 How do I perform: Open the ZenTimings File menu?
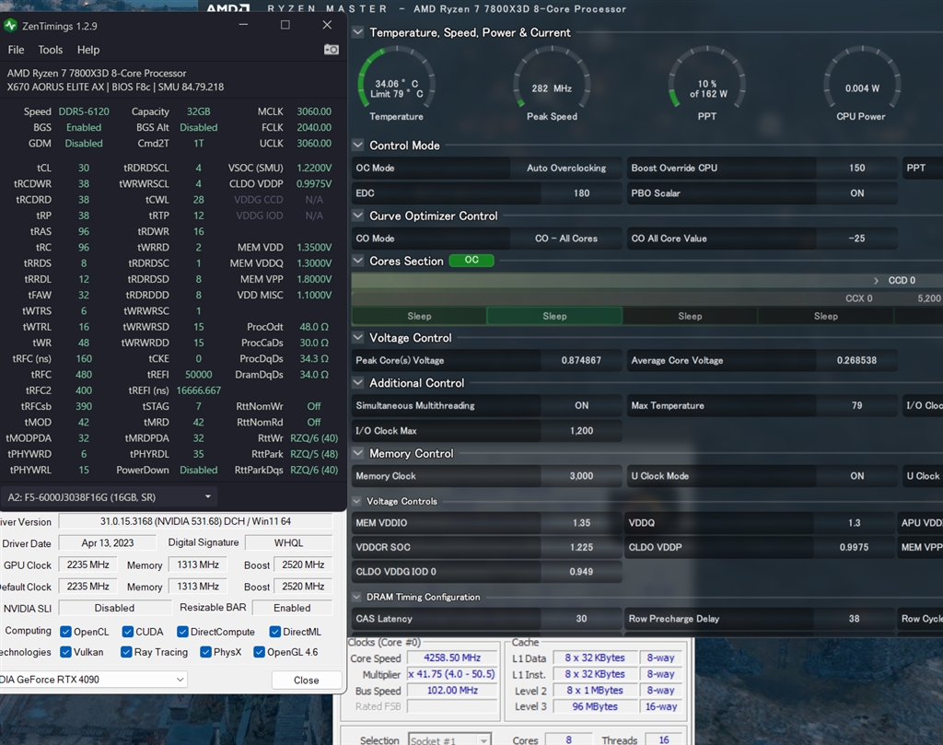click(x=17, y=50)
